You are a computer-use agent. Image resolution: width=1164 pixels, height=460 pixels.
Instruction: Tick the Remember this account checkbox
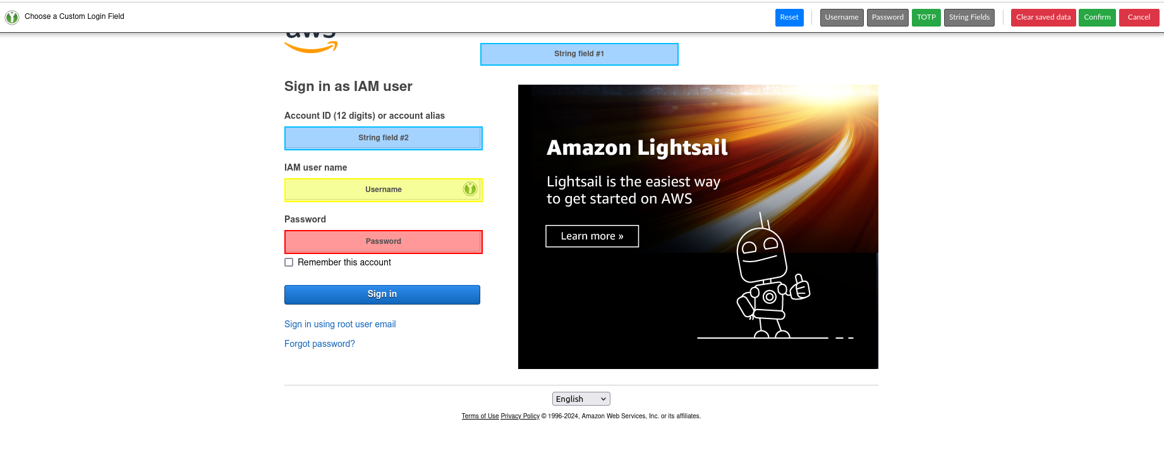289,262
